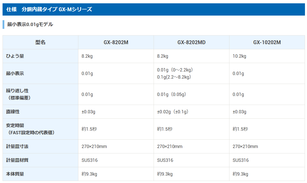
Task: Click the 計量皿寸法 value 270×210mm for GX-8202M
Action: coord(94,147)
